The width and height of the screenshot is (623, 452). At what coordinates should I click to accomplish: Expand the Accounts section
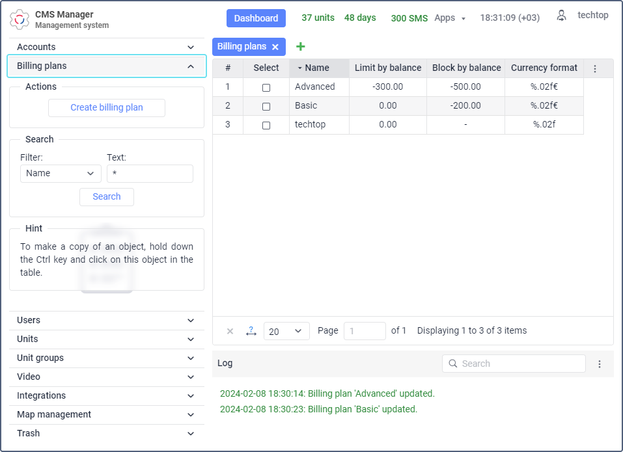106,47
